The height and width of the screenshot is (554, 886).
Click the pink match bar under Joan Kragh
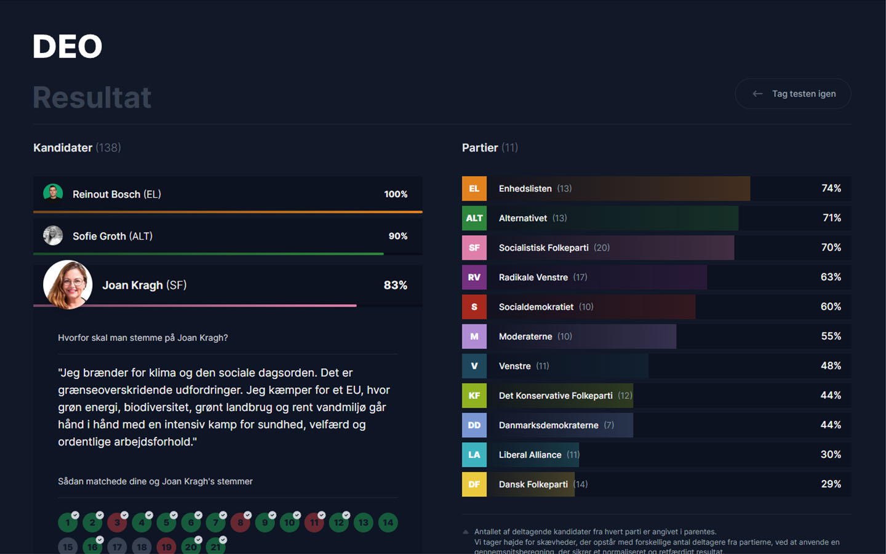point(195,305)
